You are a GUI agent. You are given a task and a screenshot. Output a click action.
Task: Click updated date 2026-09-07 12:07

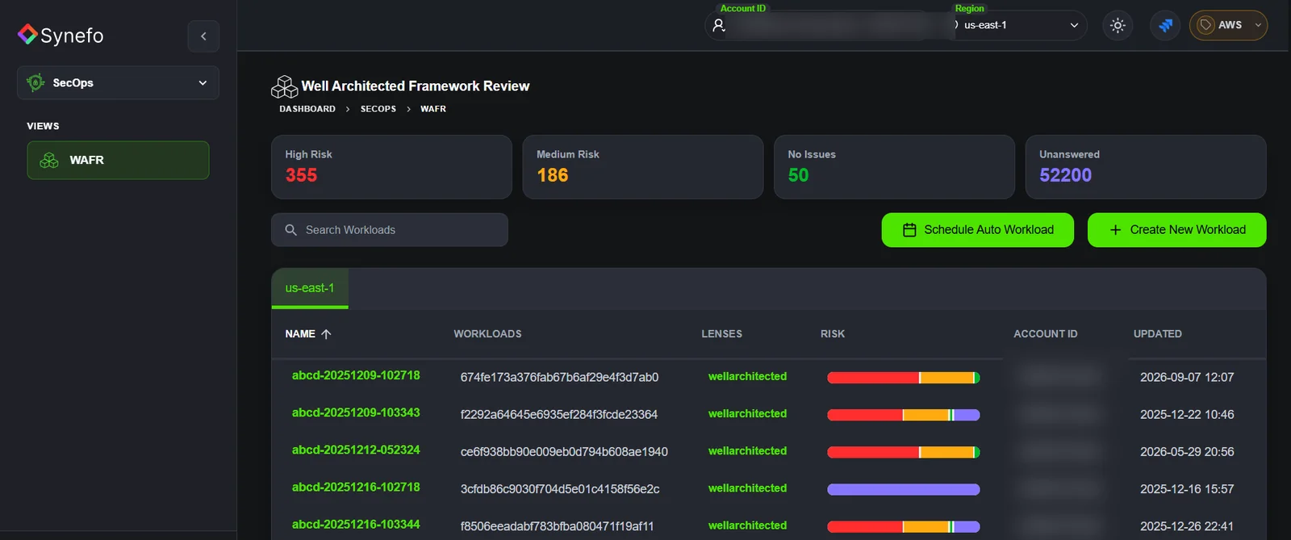coord(1187,377)
